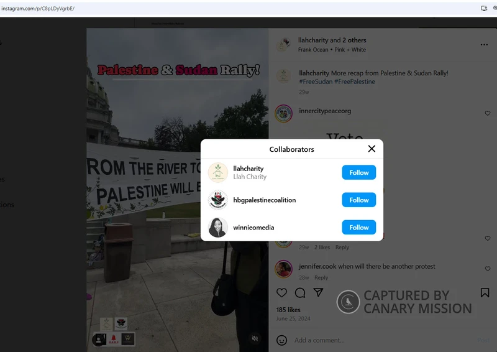Image resolution: width=497 pixels, height=352 pixels.
Task: Open Frank Ocean Pink + White audio link
Action: point(332,50)
